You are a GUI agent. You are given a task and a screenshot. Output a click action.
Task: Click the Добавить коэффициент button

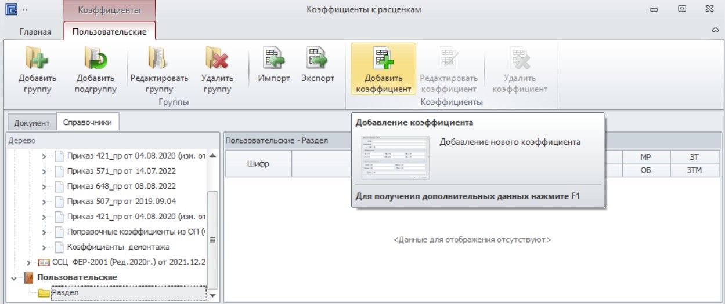point(384,69)
